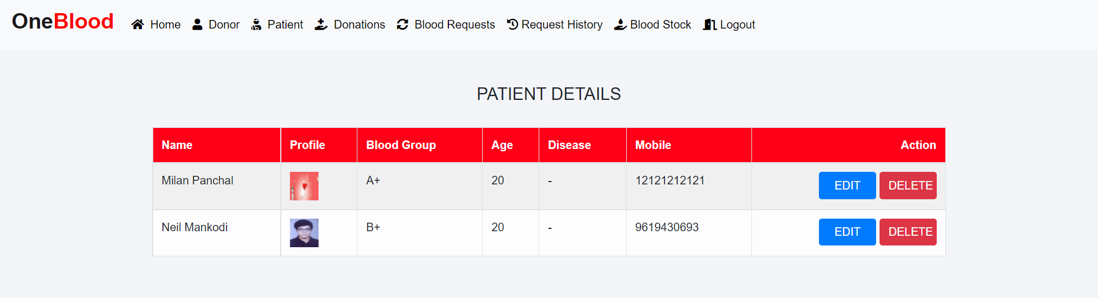Click the OneBlood logo
Viewport: 1098px width, 298px height.
tap(63, 22)
